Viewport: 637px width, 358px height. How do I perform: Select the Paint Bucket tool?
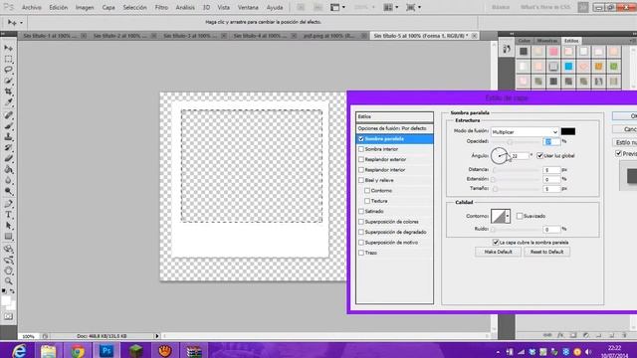[8, 170]
